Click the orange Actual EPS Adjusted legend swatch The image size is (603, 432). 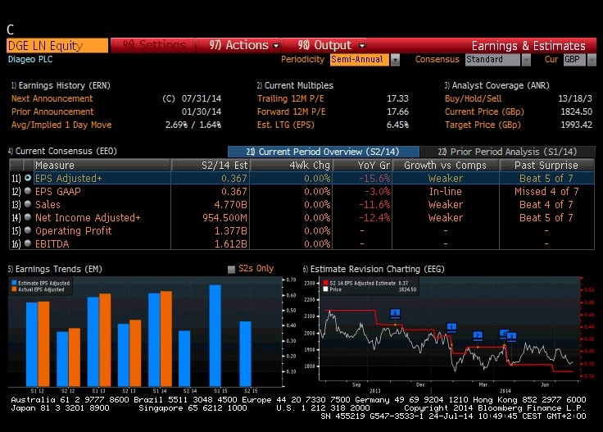[14, 289]
